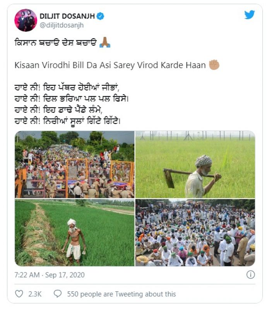Image resolution: width=267 pixels, height=310 pixels.
Task: Click the 2.3K likes count
Action: (35, 294)
